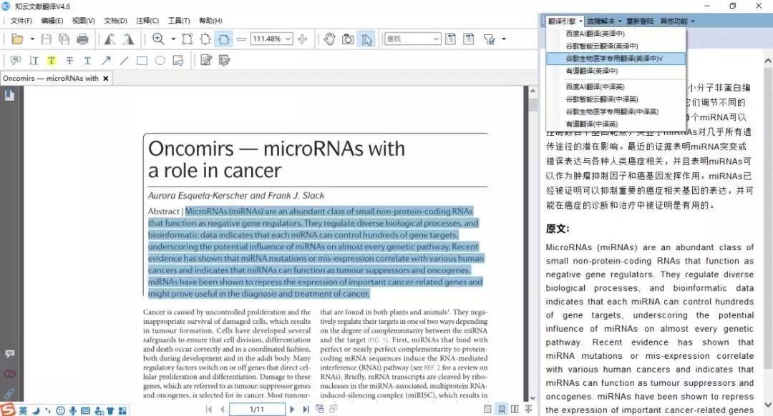Click the Print icon

pyautogui.click(x=82, y=39)
